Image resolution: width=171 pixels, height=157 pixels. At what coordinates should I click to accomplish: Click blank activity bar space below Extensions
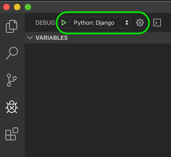[12, 149]
